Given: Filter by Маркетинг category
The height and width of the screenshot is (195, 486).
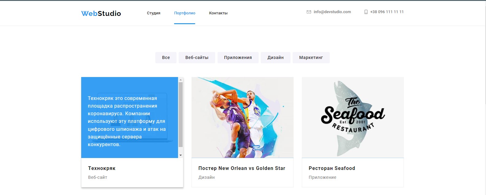Looking at the screenshot, I should (x=311, y=57).
